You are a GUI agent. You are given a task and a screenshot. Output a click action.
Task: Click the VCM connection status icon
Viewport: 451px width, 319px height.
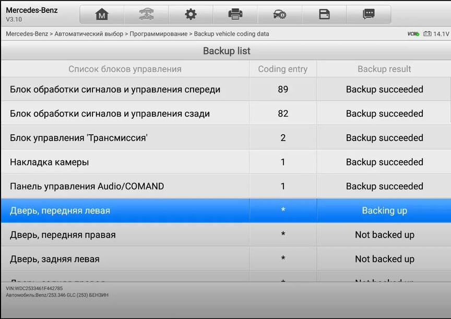click(413, 34)
